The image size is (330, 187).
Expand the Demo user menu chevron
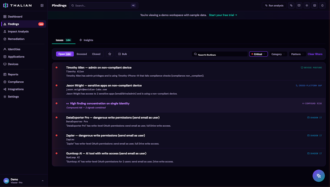(43, 181)
